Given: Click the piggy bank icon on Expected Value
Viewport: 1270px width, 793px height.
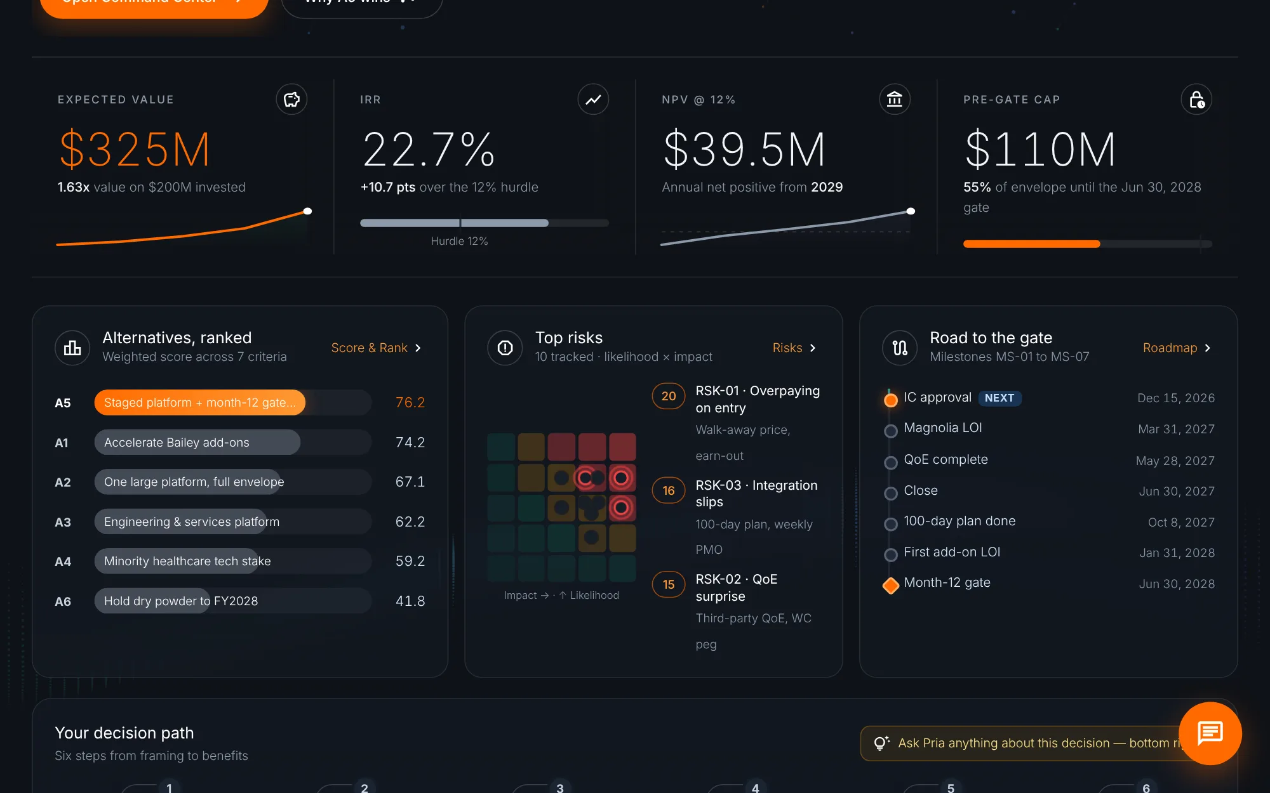Looking at the screenshot, I should click(291, 100).
